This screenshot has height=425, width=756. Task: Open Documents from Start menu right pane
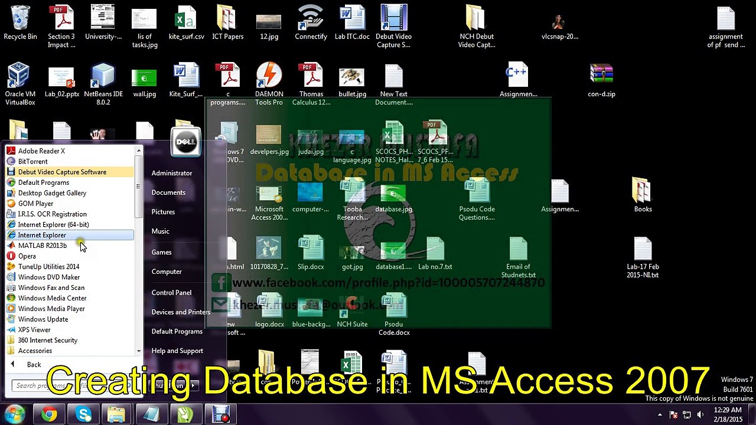(168, 192)
